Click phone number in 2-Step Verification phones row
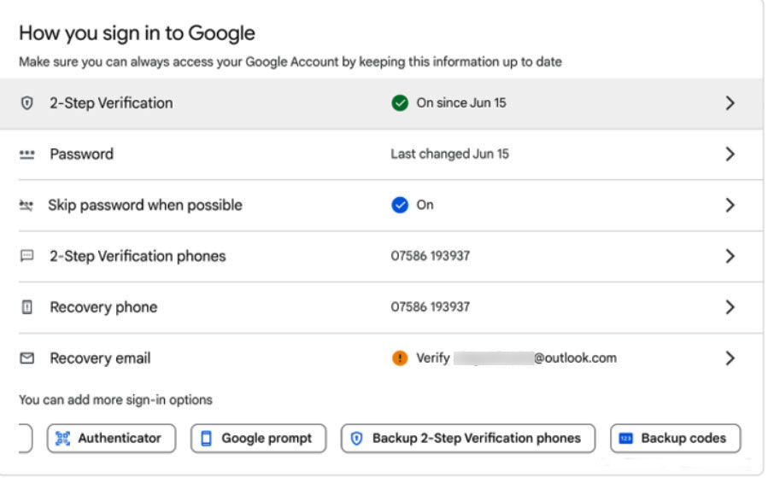Image resolution: width=768 pixels, height=483 pixels. pyautogui.click(x=430, y=256)
